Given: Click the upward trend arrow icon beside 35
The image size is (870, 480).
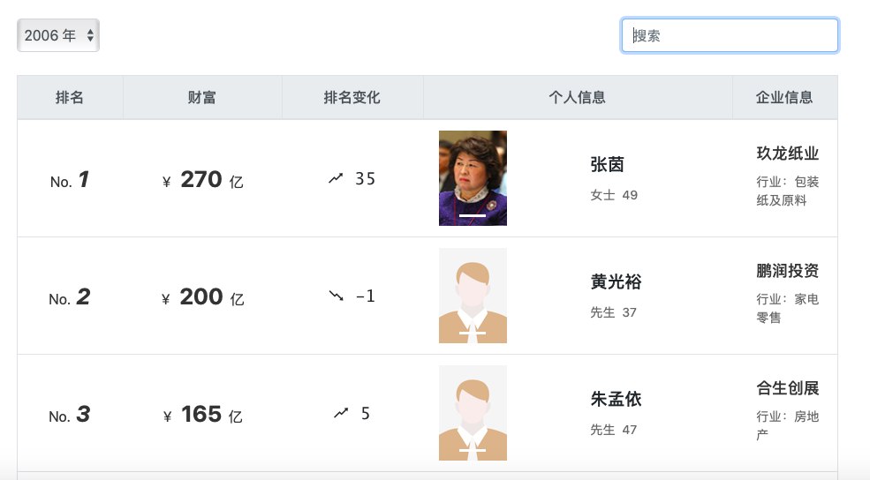Looking at the screenshot, I should [x=336, y=179].
